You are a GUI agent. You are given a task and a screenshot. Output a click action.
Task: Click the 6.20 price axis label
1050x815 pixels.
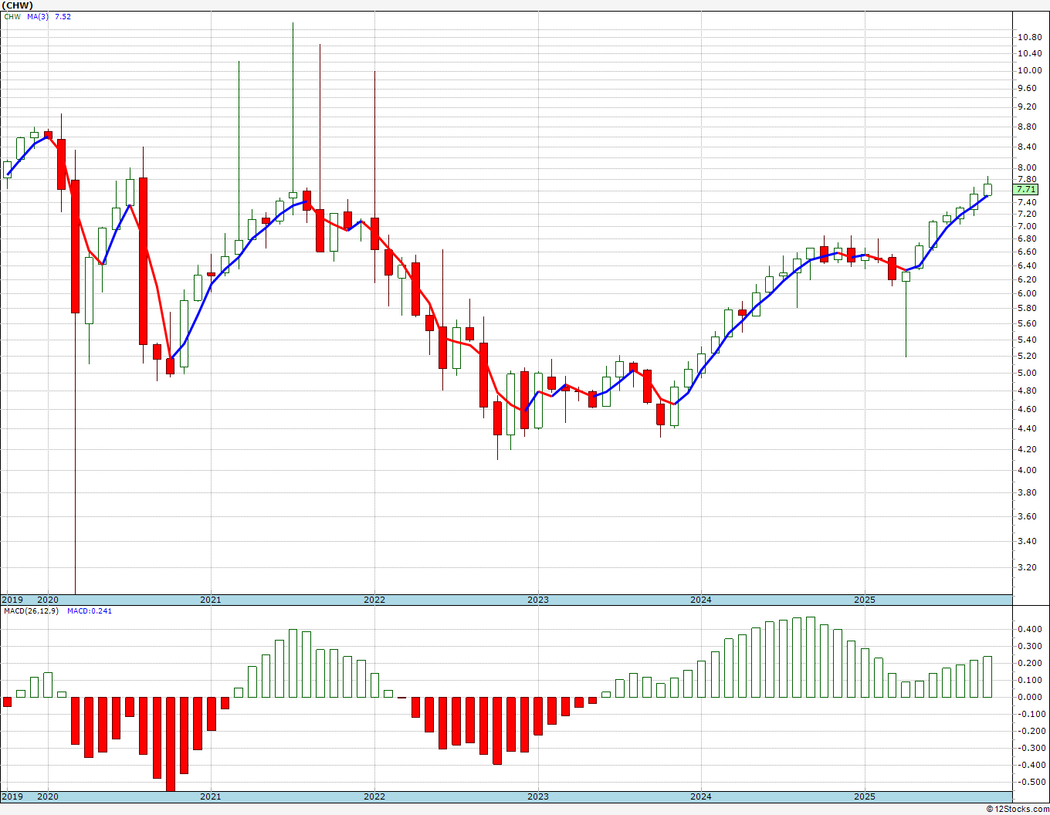[x=1027, y=279]
